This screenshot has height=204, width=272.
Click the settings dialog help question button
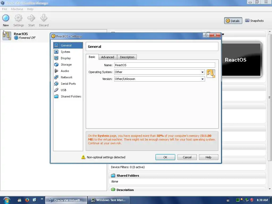pos(206,35)
